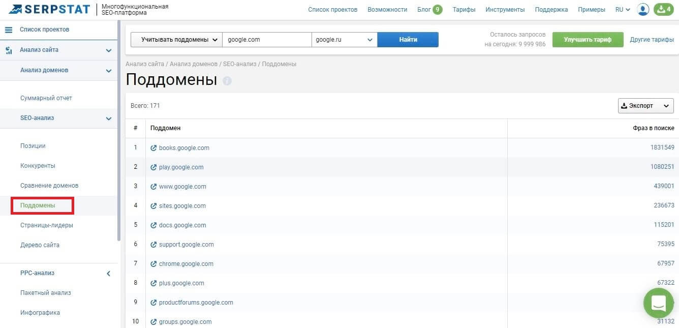Click the sidebar vertical scrollbar
This screenshot has height=328, width=679.
coord(119,130)
